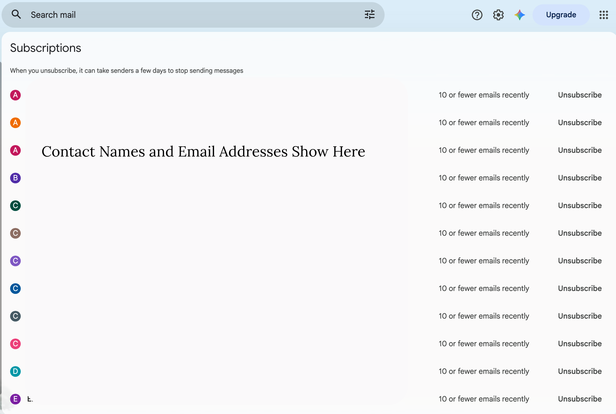Unsubscribe from the blue C sender
The image size is (616, 414).
point(580,288)
